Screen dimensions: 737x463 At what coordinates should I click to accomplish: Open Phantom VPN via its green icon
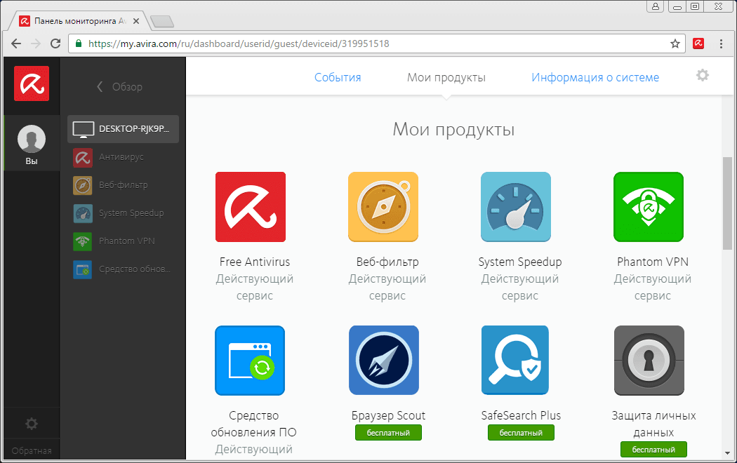tap(648, 207)
